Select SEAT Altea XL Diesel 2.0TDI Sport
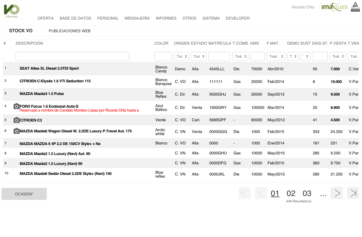 [x=49, y=68]
